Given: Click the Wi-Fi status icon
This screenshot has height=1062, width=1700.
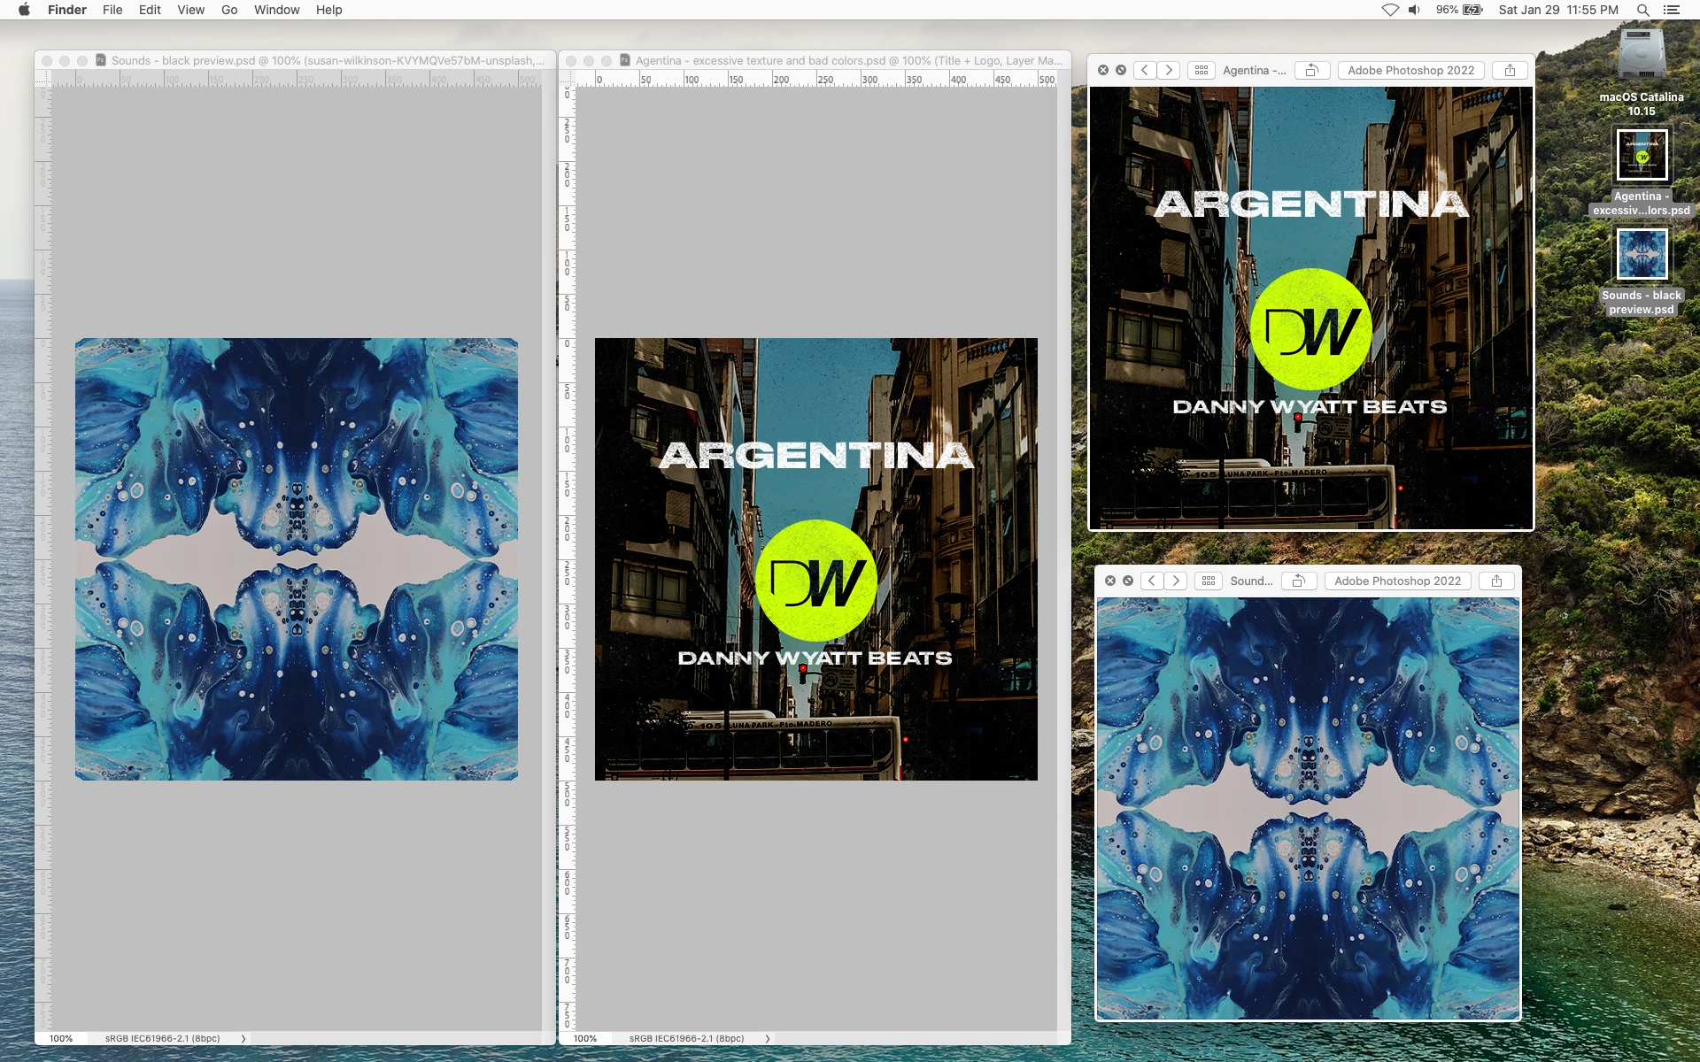Looking at the screenshot, I should [x=1390, y=10].
